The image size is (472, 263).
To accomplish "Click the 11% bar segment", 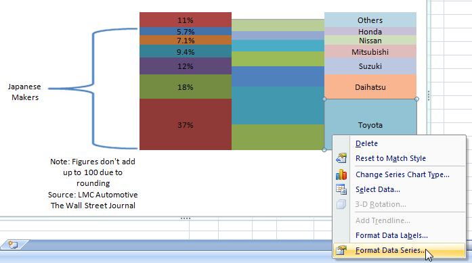I will click(x=186, y=20).
